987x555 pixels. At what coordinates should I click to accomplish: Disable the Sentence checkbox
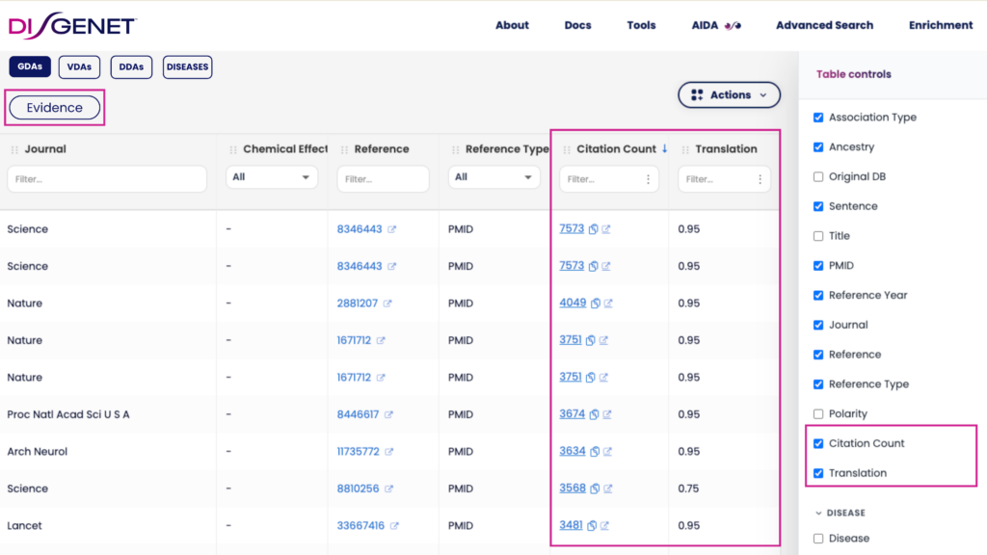tap(818, 205)
